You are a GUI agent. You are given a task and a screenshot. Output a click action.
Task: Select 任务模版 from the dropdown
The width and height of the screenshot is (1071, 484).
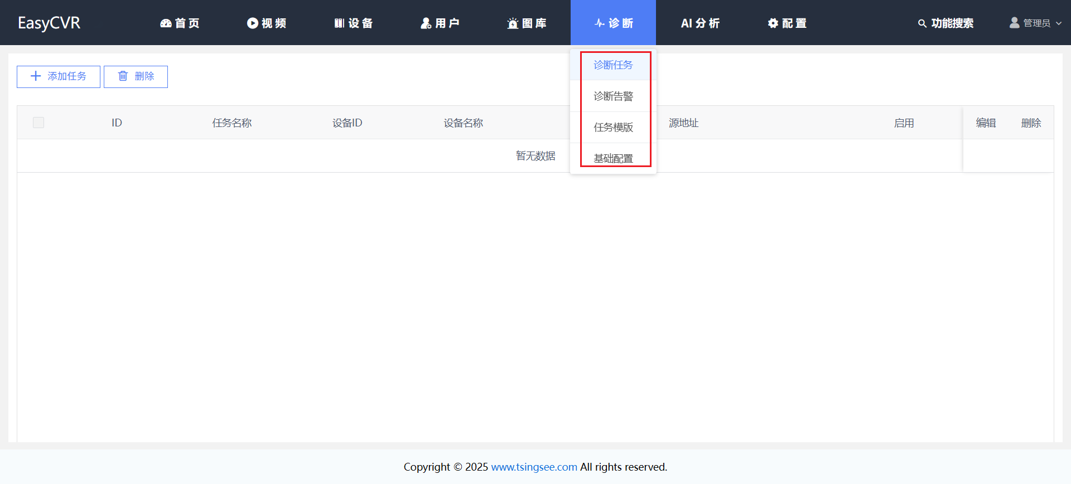coord(613,128)
